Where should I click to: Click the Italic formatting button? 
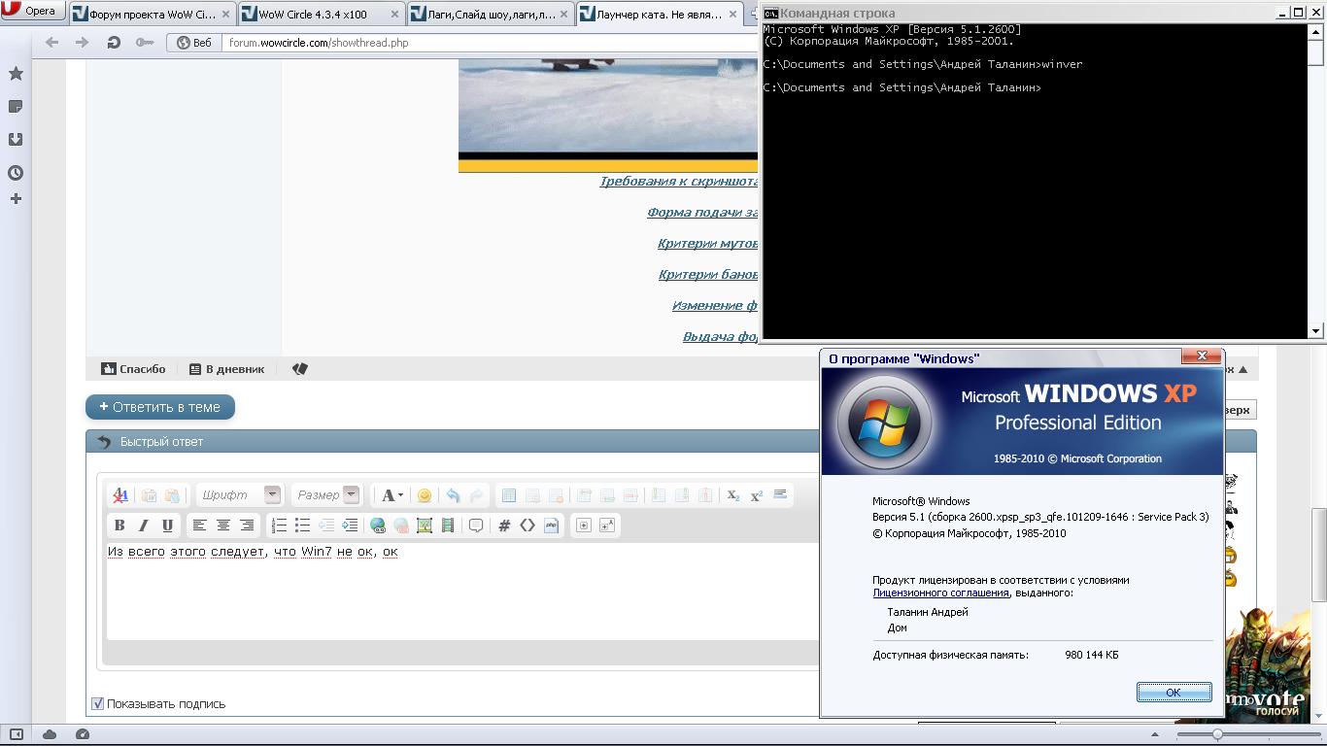144,526
